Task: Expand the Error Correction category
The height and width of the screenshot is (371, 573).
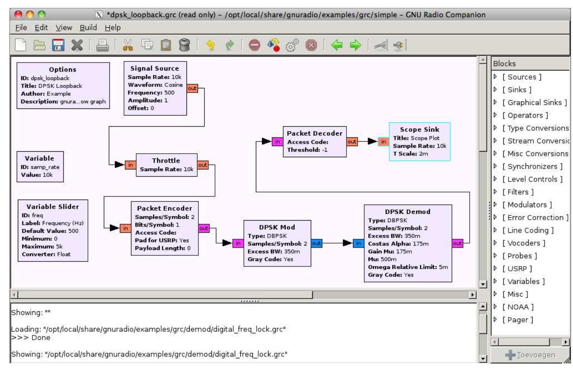Action: click(x=495, y=217)
